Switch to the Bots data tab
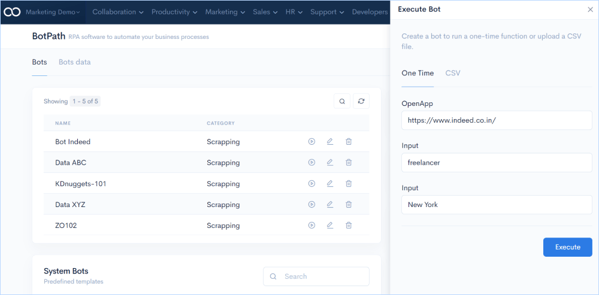599x295 pixels. 74,62
